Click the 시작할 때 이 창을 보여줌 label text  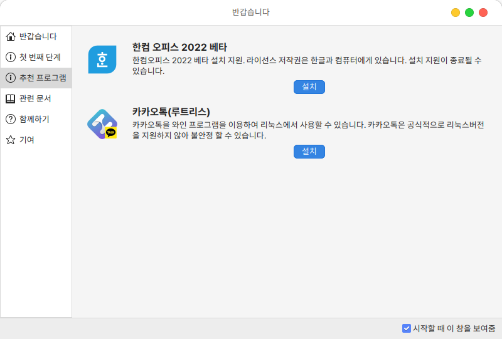[453, 328]
